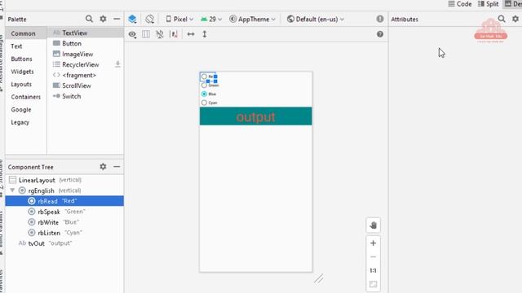
Task: Search the Palette panel
Action: (89, 19)
